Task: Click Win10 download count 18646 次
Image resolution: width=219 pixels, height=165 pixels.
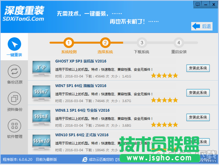Action: [102, 150]
